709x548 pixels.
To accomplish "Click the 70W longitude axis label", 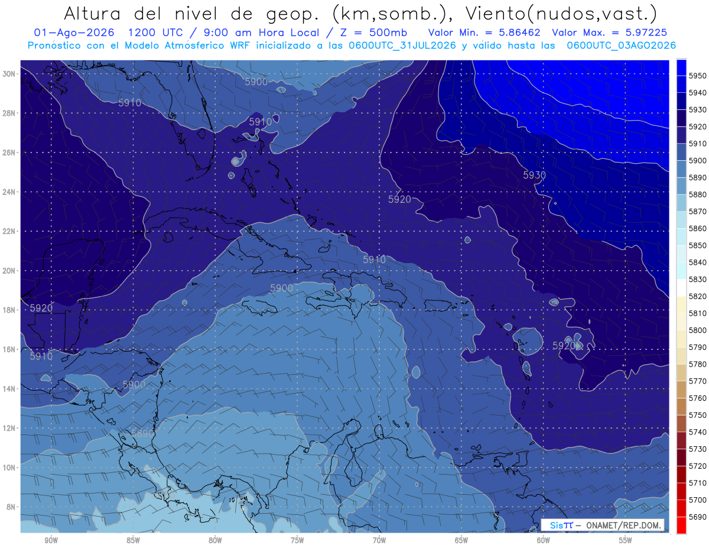I will coord(379,540).
